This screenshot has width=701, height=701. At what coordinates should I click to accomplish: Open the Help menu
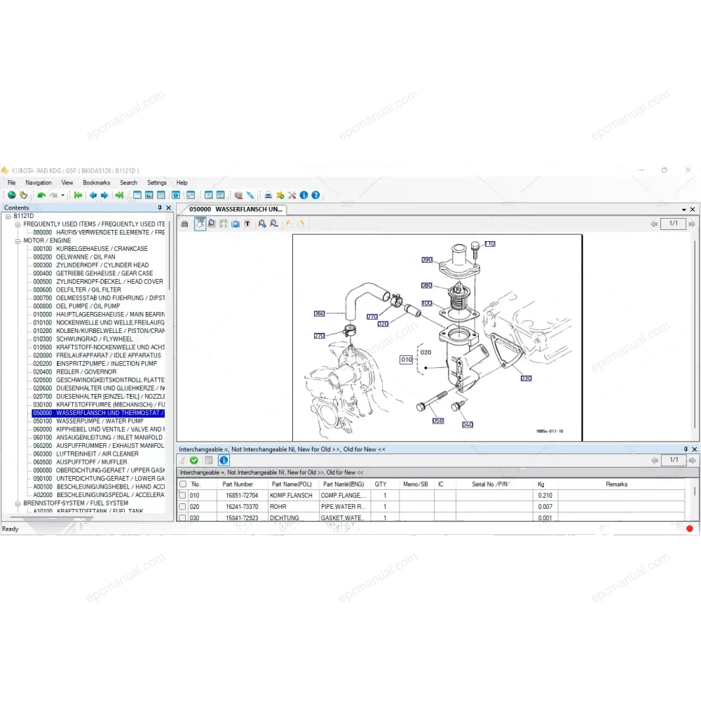click(x=182, y=182)
